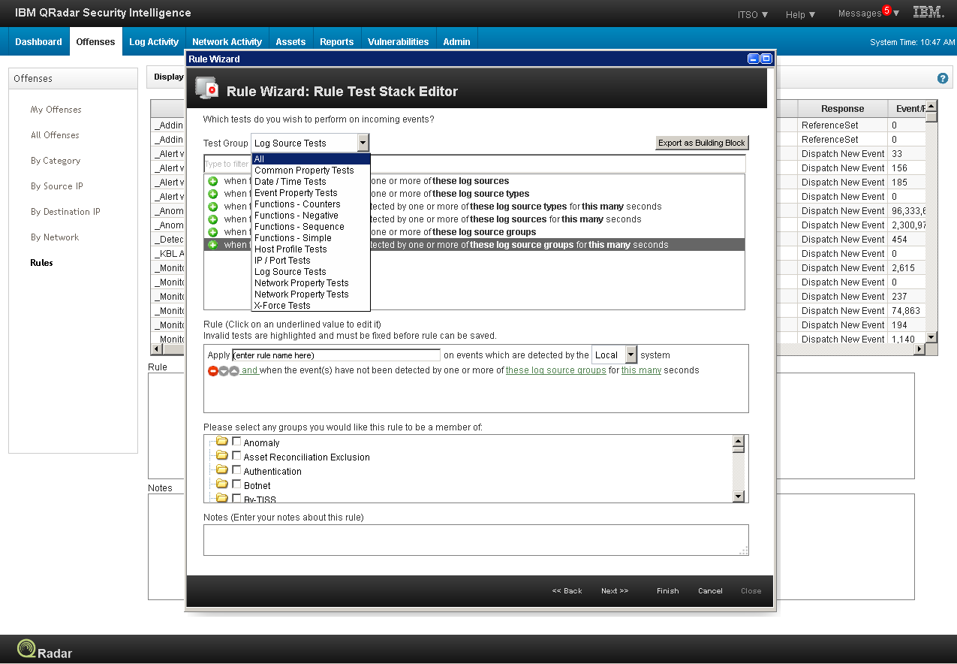Add the 'these log sources' test with its plus icon
This screenshot has height=664, width=957.
pyautogui.click(x=213, y=181)
